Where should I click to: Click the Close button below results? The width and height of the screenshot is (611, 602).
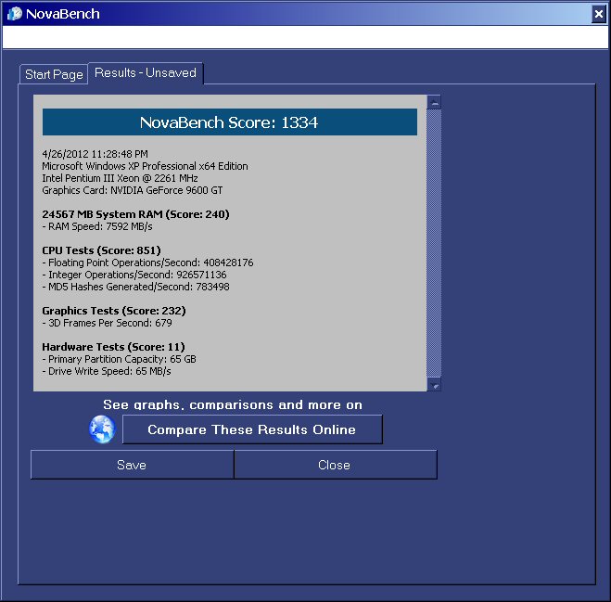tap(336, 465)
